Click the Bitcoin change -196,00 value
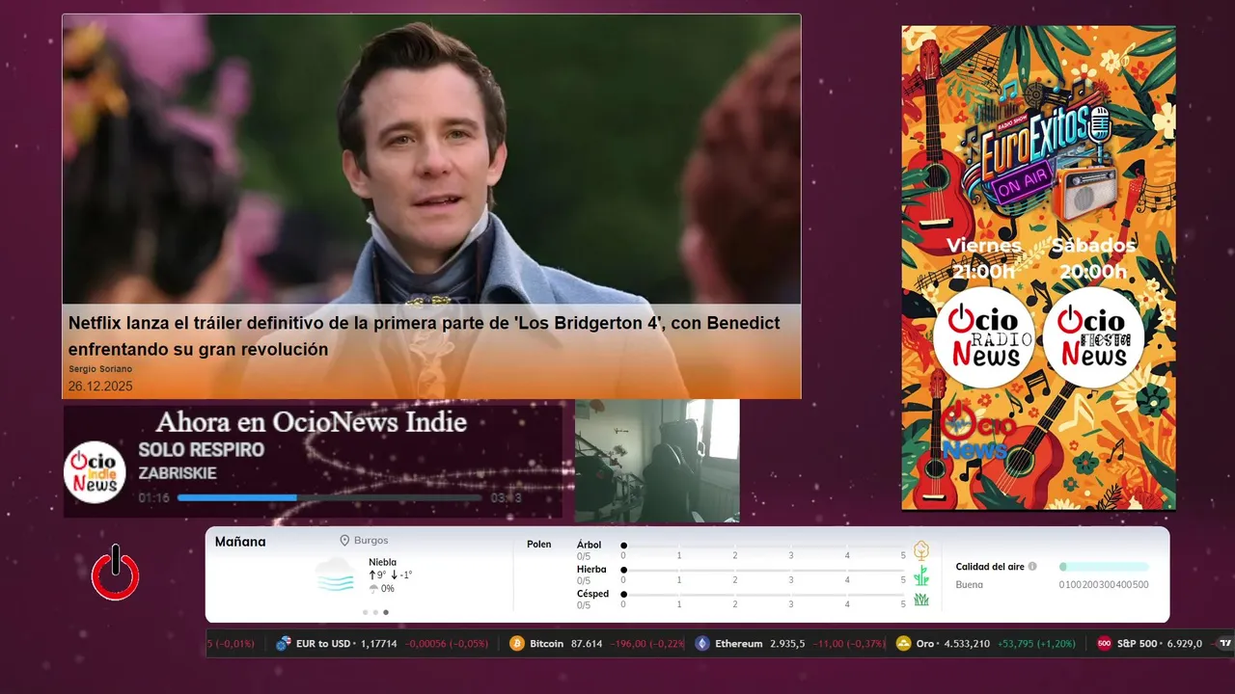This screenshot has height=694, width=1235. 628,644
